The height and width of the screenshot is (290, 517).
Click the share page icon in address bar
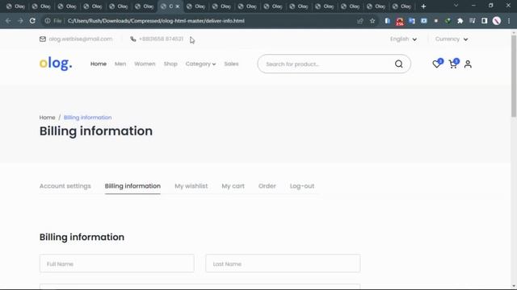click(359, 21)
